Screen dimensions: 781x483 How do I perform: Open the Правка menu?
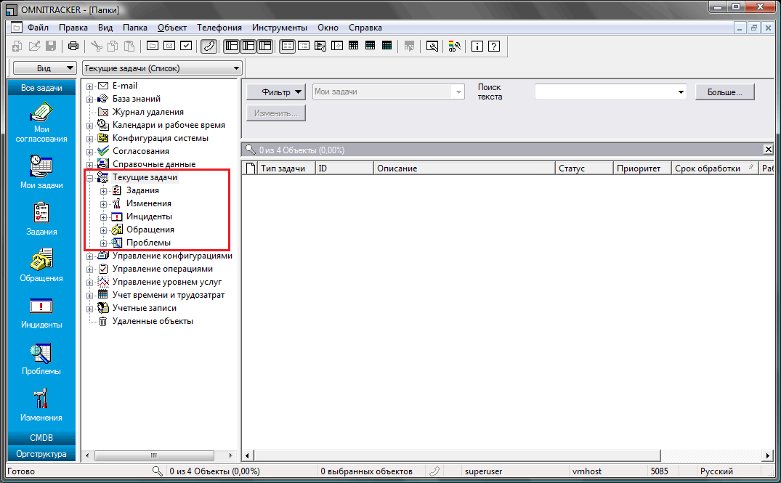[73, 28]
